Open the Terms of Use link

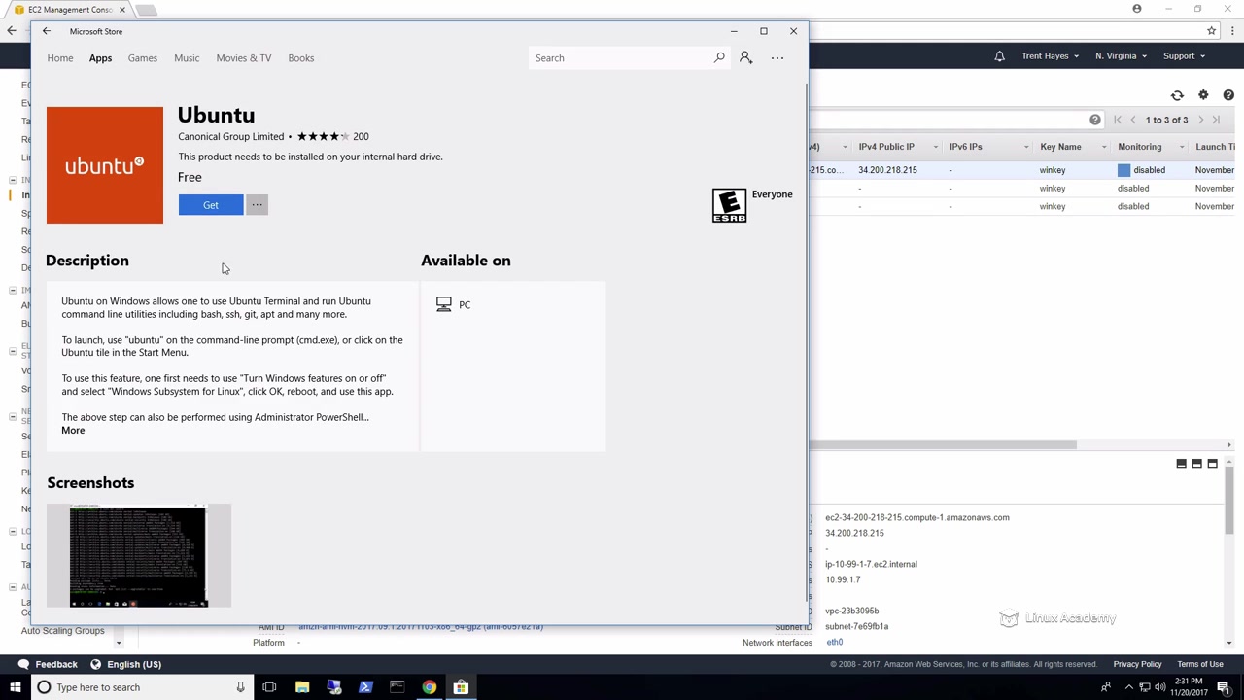tap(1200, 664)
